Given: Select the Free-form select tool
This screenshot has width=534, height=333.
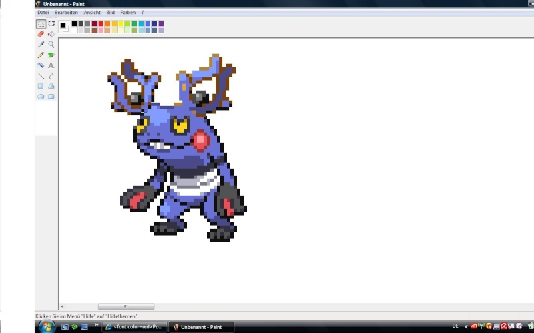Looking at the screenshot, I should pyautogui.click(x=41, y=24).
